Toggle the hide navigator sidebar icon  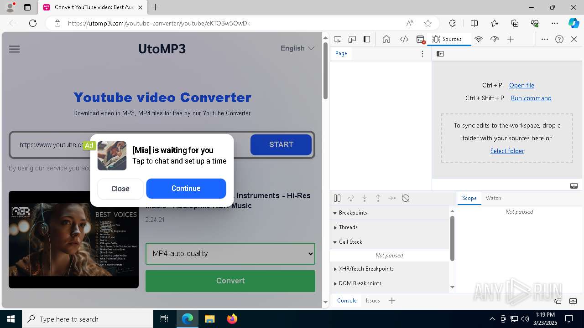coord(440,54)
